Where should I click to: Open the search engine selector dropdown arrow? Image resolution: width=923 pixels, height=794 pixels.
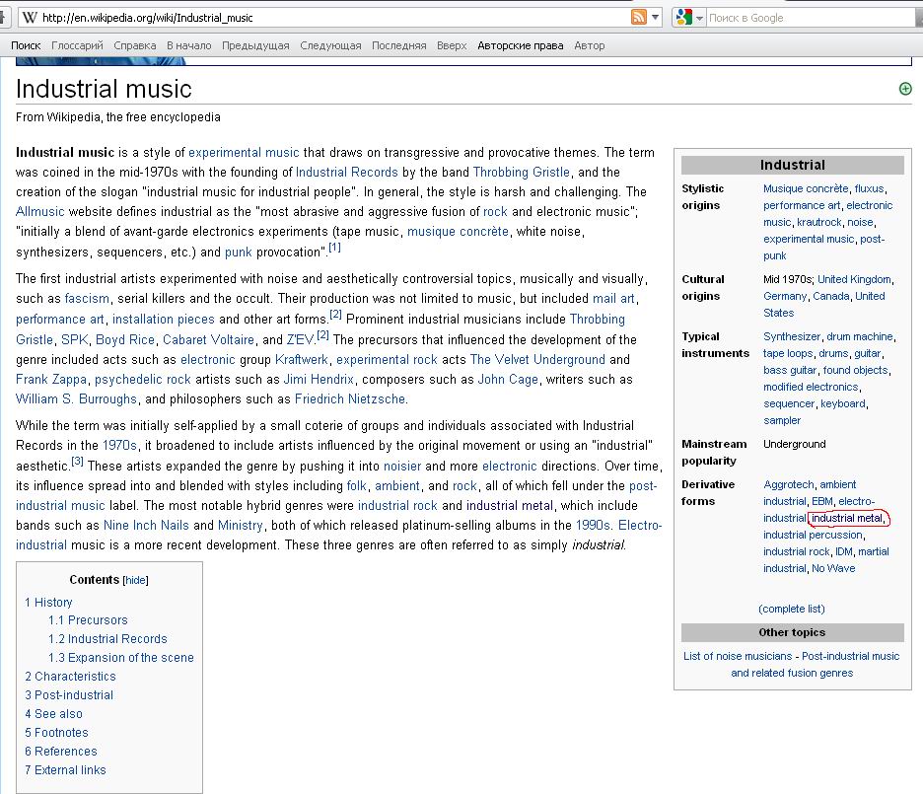[699, 18]
